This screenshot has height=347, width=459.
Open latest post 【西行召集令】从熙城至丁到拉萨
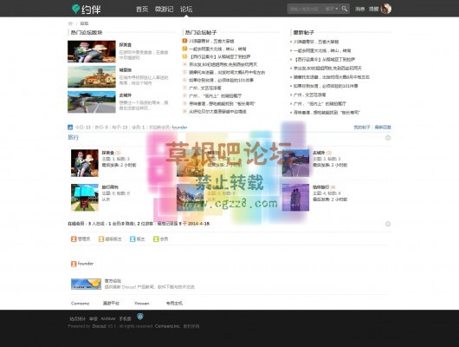pyautogui.click(x=325, y=60)
